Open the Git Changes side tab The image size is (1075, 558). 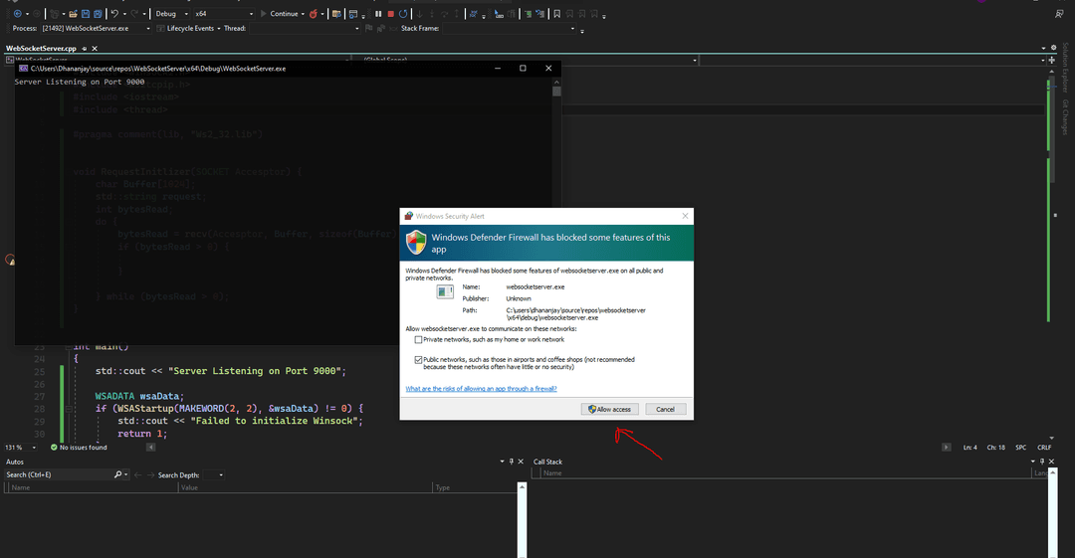[1065, 117]
